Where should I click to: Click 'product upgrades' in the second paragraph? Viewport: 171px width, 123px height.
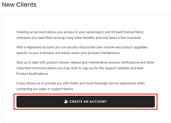coord(135,47)
